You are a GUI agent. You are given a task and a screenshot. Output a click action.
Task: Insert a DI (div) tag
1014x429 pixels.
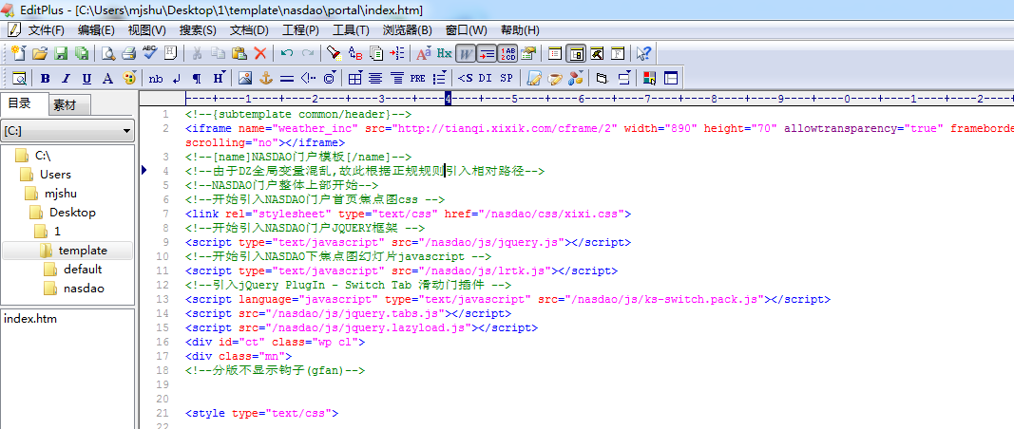click(x=485, y=78)
